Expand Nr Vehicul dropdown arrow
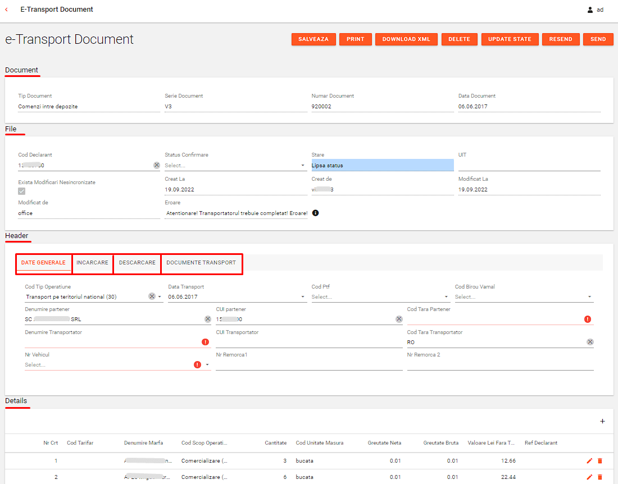 point(207,364)
